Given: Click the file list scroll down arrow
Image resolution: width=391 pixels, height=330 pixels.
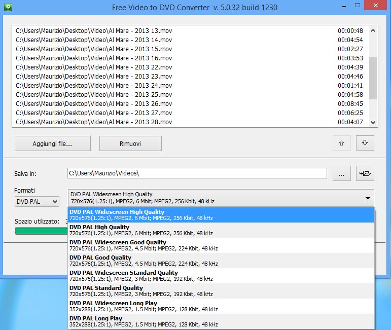Looking at the screenshot, I should click(373, 122).
